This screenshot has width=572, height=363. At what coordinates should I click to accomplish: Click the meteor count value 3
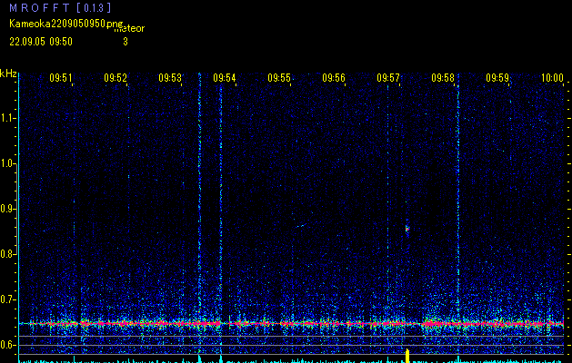pos(125,42)
